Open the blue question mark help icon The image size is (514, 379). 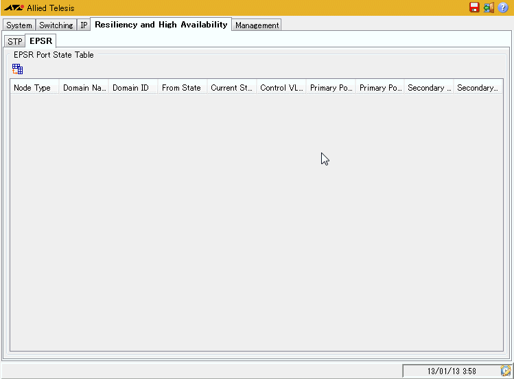point(503,8)
